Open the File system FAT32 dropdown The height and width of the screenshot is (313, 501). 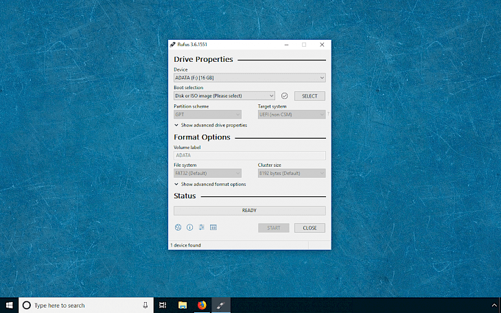pyautogui.click(x=207, y=173)
